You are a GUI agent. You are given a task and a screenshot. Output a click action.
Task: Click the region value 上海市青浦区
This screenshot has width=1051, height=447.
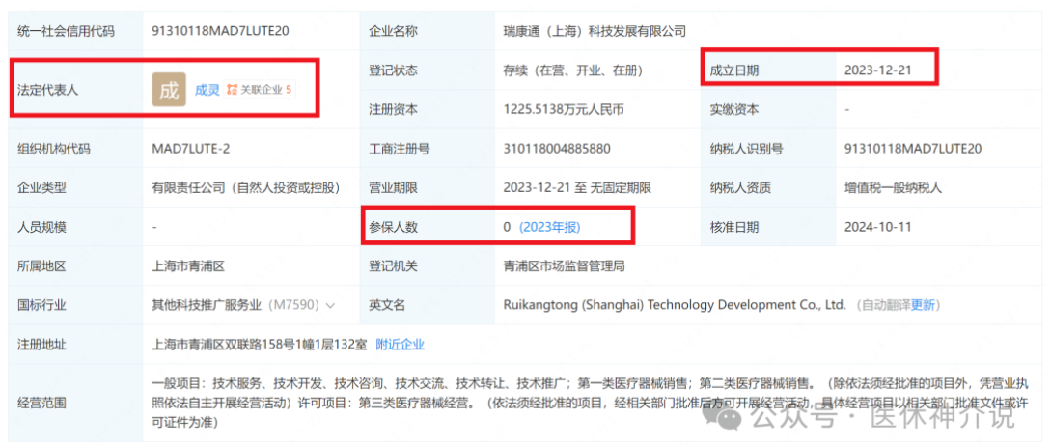[188, 266]
